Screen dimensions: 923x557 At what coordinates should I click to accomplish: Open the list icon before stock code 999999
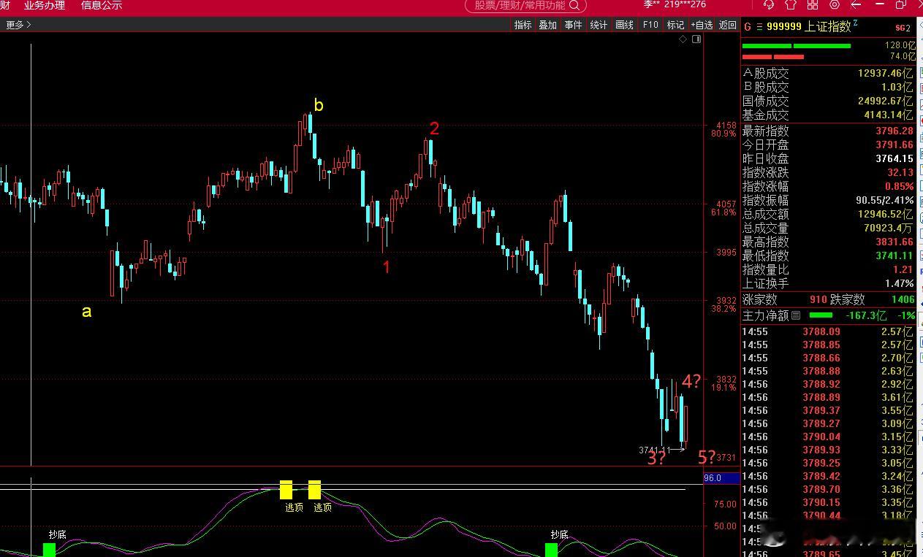[x=759, y=27]
